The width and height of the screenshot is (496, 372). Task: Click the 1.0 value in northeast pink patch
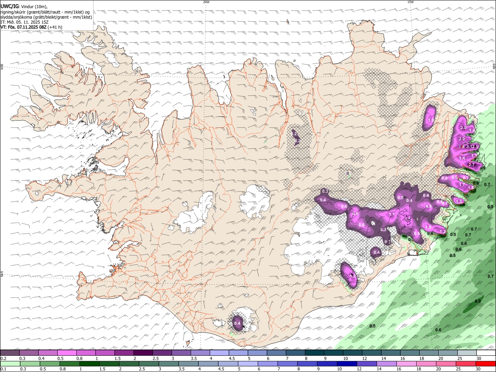click(431, 121)
